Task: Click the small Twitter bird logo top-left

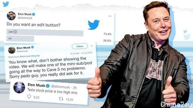Action: 6,4
